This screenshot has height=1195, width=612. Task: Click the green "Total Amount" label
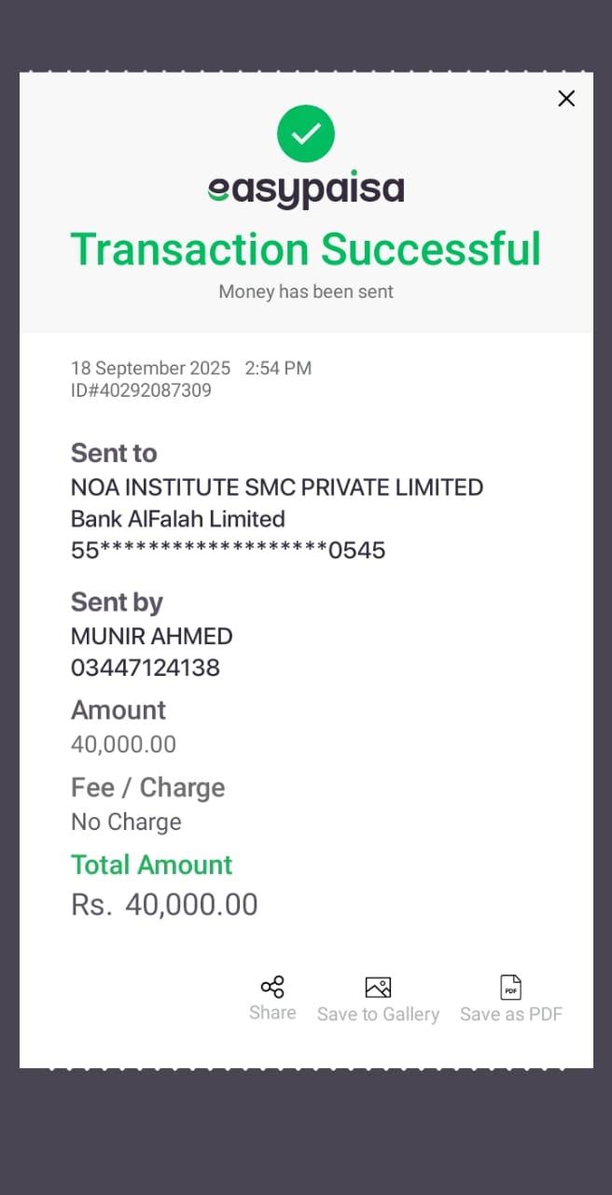(152, 865)
